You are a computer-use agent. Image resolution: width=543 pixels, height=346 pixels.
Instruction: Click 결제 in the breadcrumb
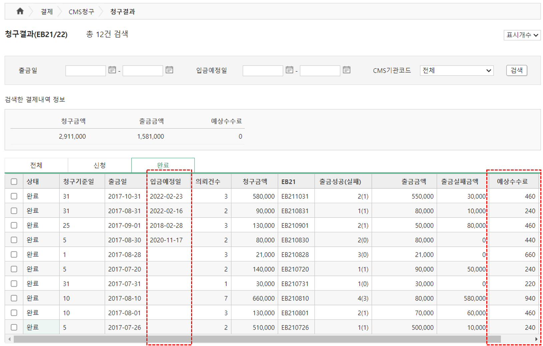(x=47, y=12)
